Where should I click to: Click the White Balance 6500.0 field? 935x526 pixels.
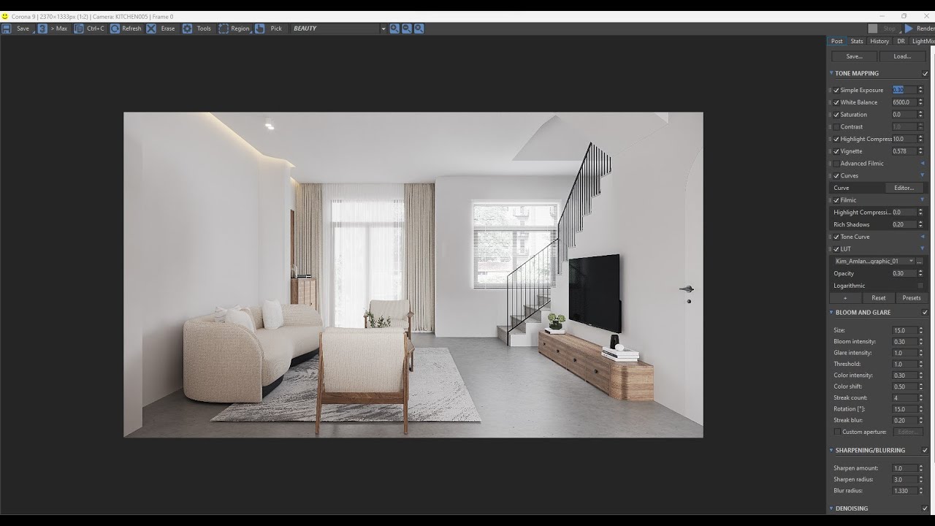coord(904,102)
